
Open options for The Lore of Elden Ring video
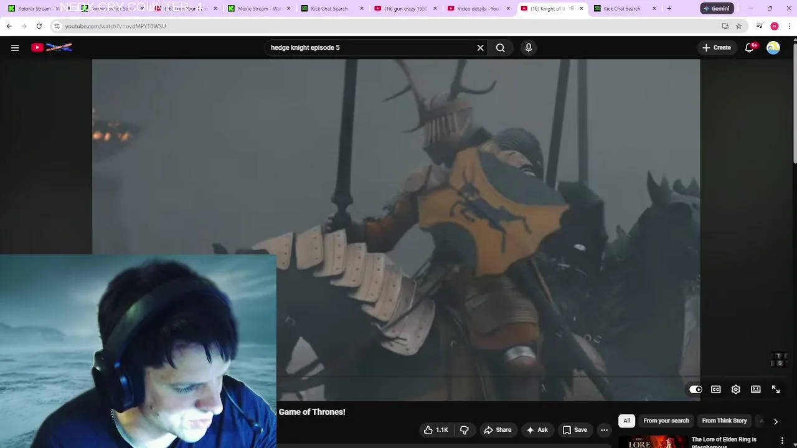[782, 441]
